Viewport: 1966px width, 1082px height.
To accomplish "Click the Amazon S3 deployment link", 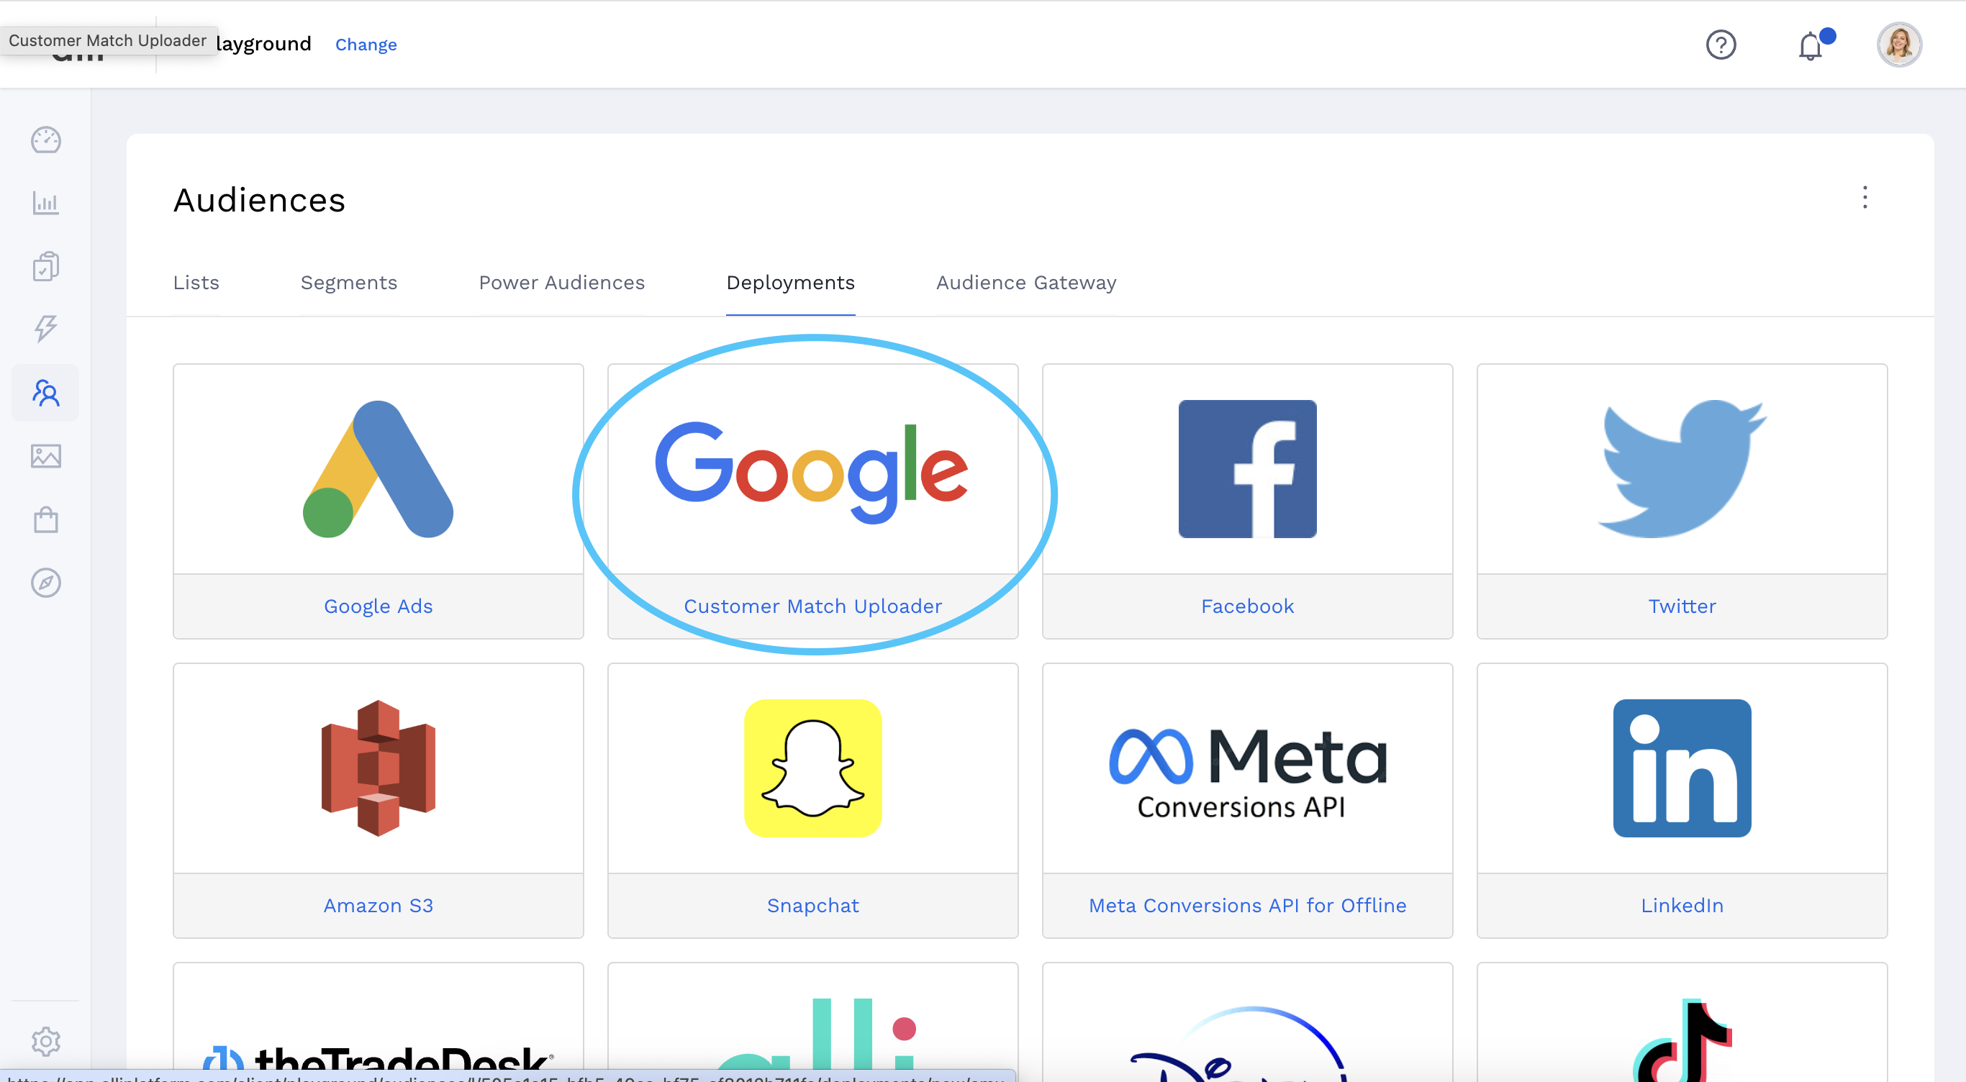I will pos(378,906).
